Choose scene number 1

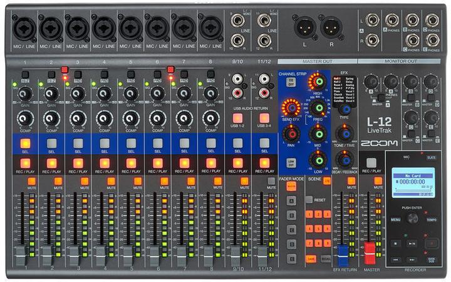[309, 214]
